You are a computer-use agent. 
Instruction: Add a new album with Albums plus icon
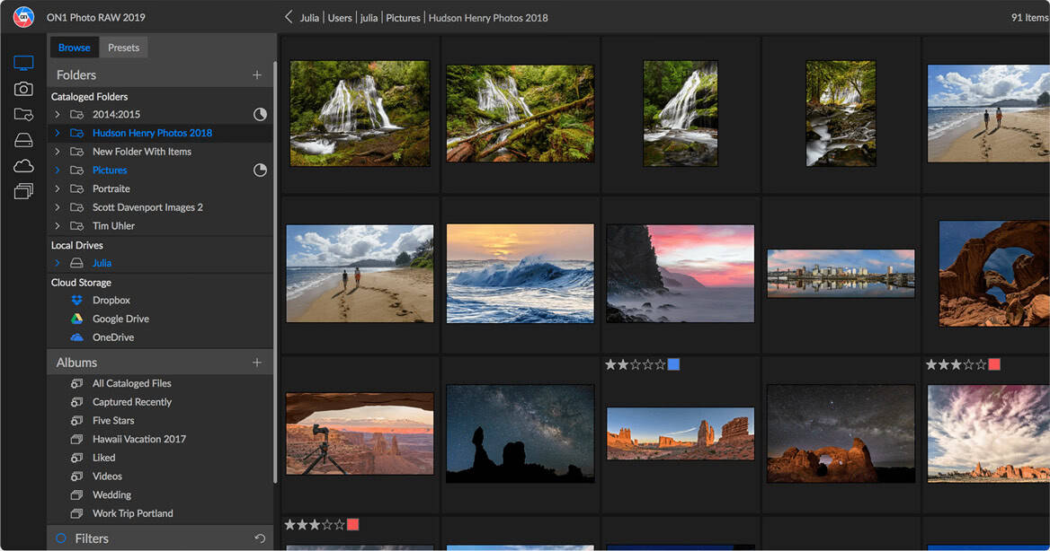[257, 363]
